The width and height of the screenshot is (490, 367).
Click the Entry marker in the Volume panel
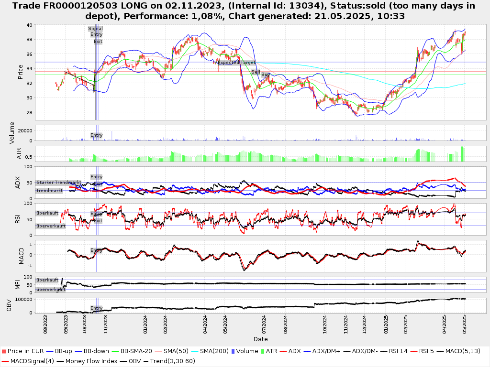96,135
